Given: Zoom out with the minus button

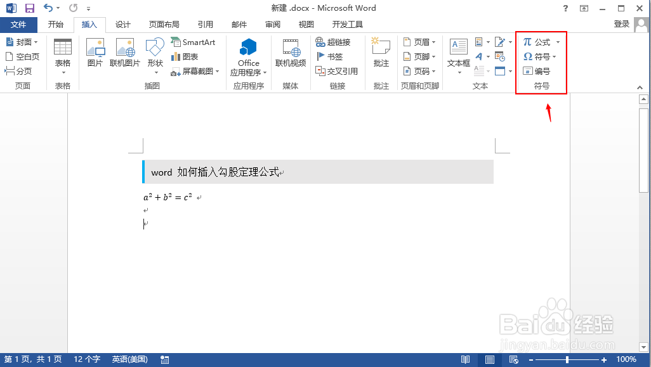Looking at the screenshot, I should coord(531,360).
